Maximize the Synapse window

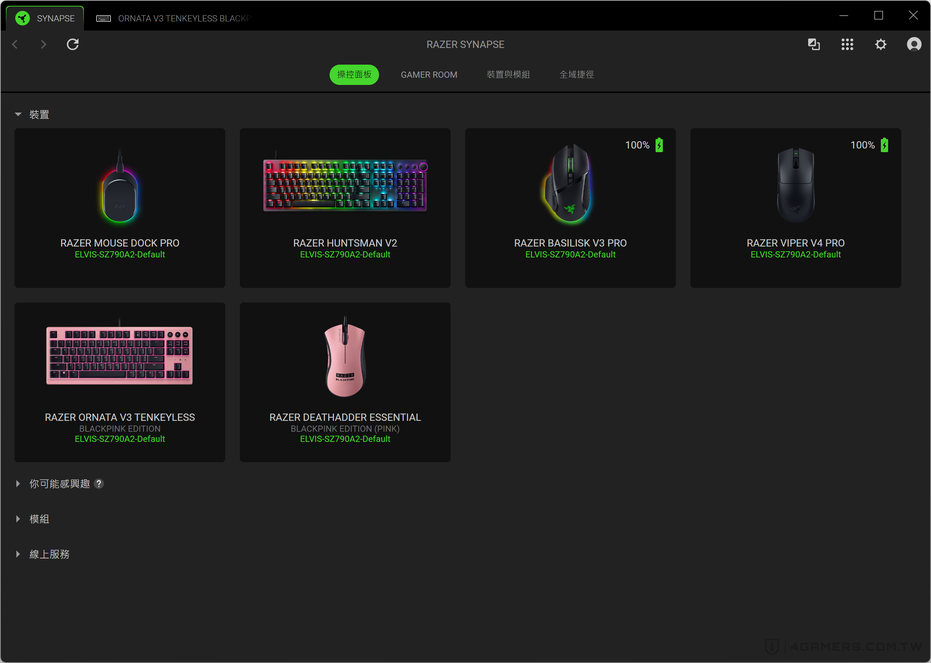(878, 16)
